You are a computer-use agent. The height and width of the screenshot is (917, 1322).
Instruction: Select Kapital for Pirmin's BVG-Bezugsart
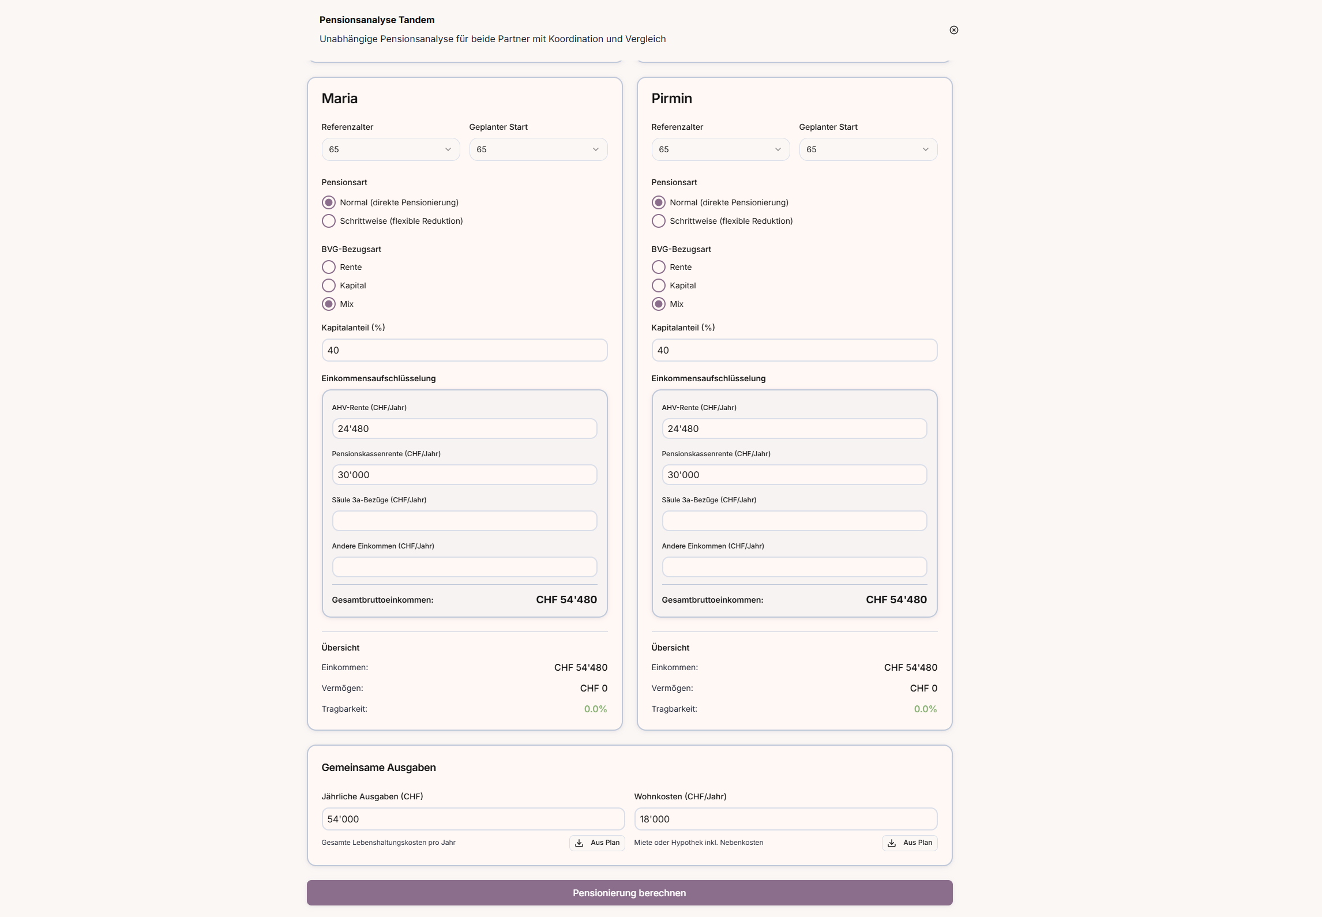click(658, 285)
